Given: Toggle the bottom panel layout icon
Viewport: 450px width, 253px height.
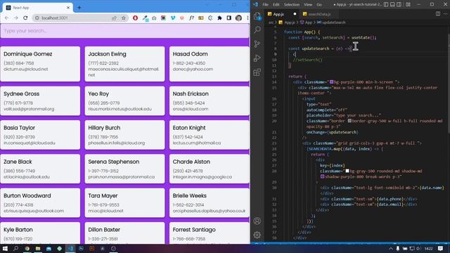Looking at the screenshot, I should click(x=392, y=4).
